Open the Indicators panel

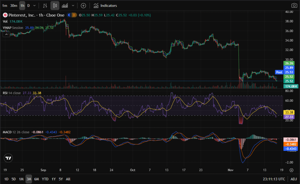(x=105, y=6)
